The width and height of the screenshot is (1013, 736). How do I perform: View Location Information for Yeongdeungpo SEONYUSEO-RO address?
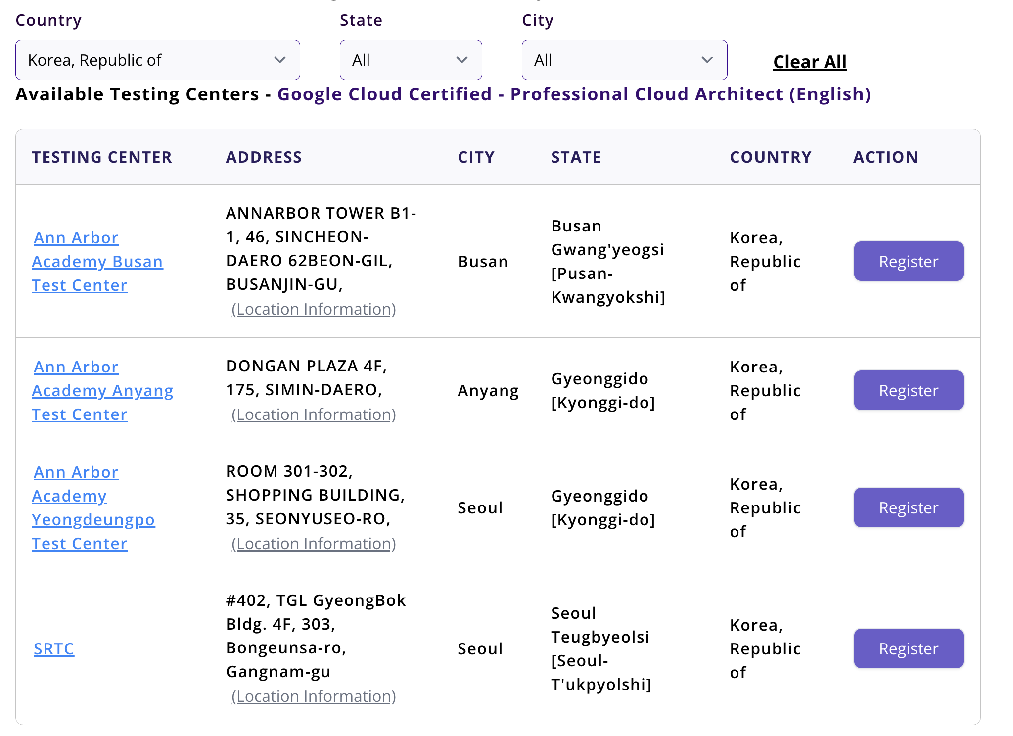point(314,544)
